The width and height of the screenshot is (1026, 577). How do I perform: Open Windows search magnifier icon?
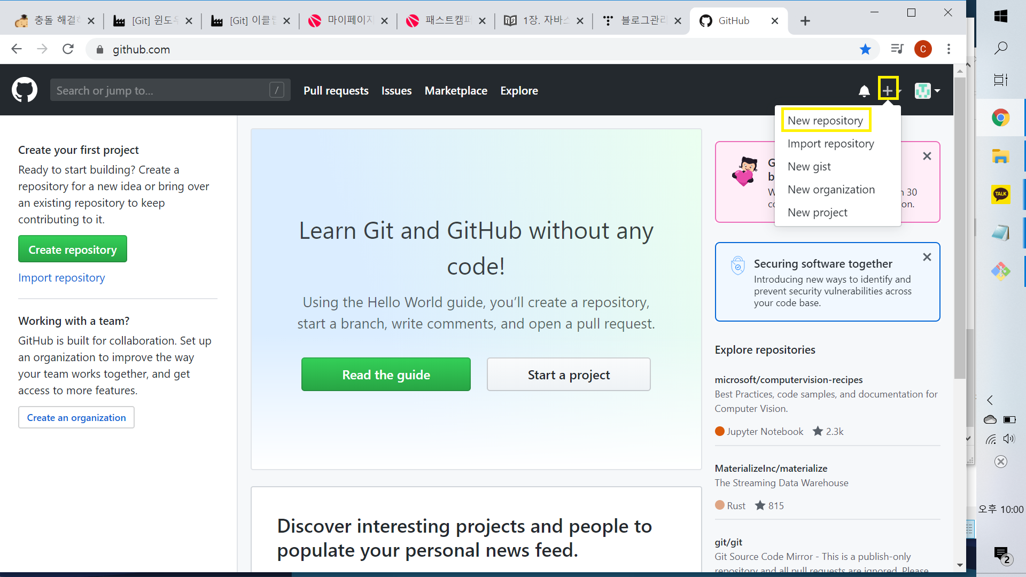click(x=1000, y=48)
